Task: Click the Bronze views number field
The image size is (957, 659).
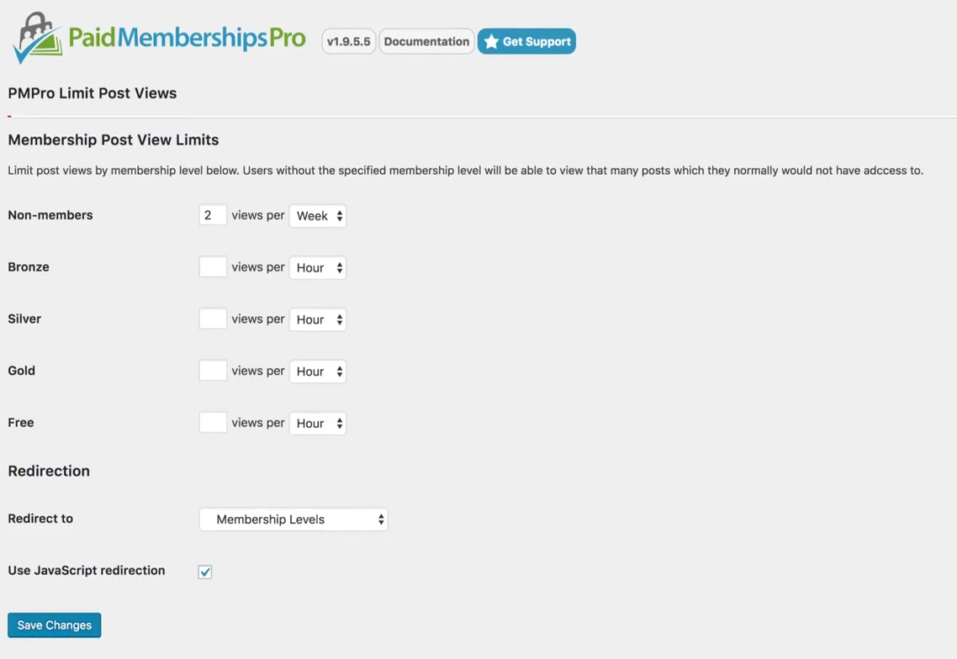Action: [213, 267]
